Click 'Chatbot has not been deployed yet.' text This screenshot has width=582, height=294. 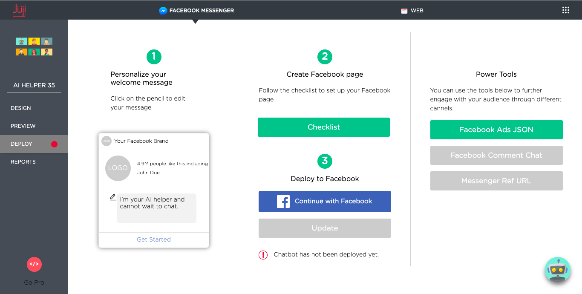click(326, 254)
